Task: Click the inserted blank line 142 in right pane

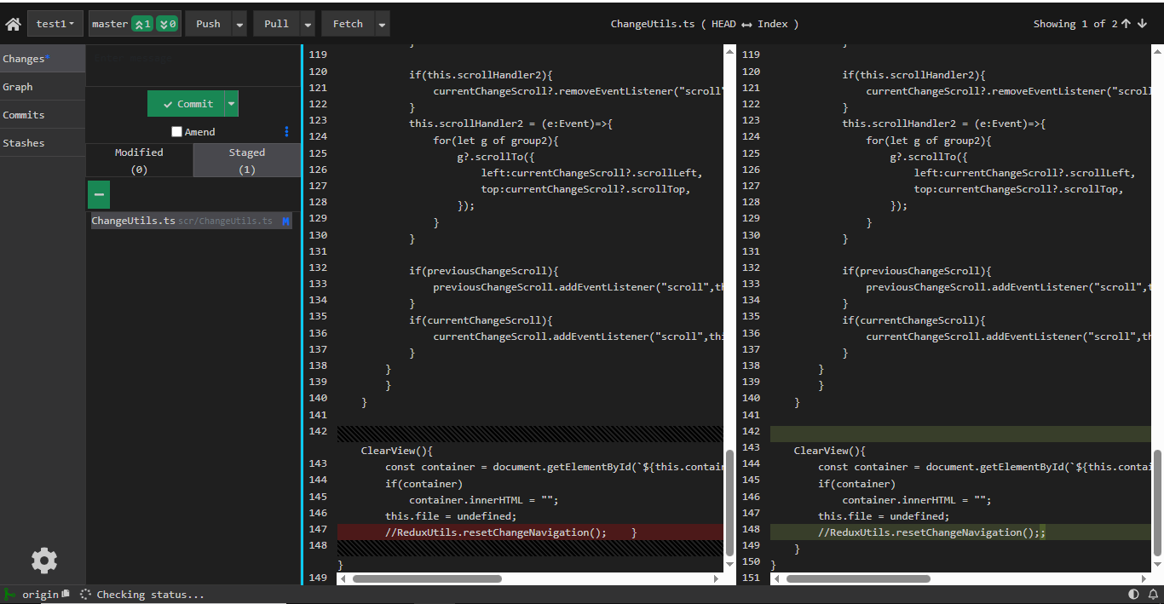Action: [960, 434]
